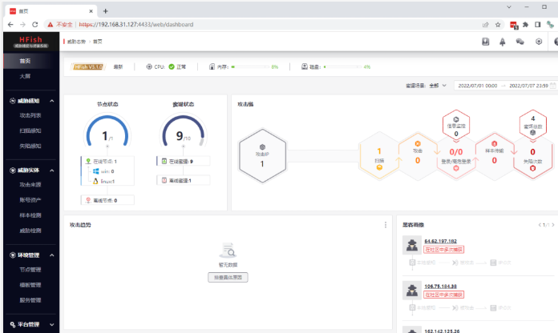This screenshot has height=333, width=558.
Task: Open 账号资产 in the sidebar
Action: coord(30,200)
